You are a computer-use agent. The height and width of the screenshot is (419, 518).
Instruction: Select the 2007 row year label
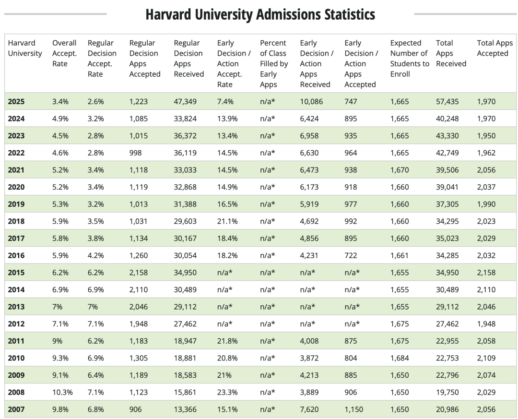point(16,409)
